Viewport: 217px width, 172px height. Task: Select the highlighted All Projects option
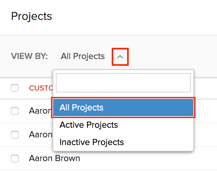123,107
